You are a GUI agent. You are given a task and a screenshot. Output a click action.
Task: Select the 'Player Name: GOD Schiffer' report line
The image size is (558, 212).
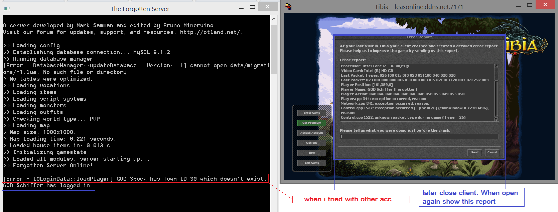(x=379, y=89)
